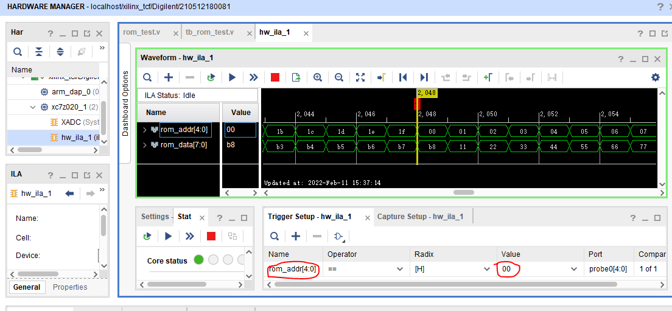Go to cursor in waveform
This screenshot has width=672, height=311.
[x=382, y=77]
